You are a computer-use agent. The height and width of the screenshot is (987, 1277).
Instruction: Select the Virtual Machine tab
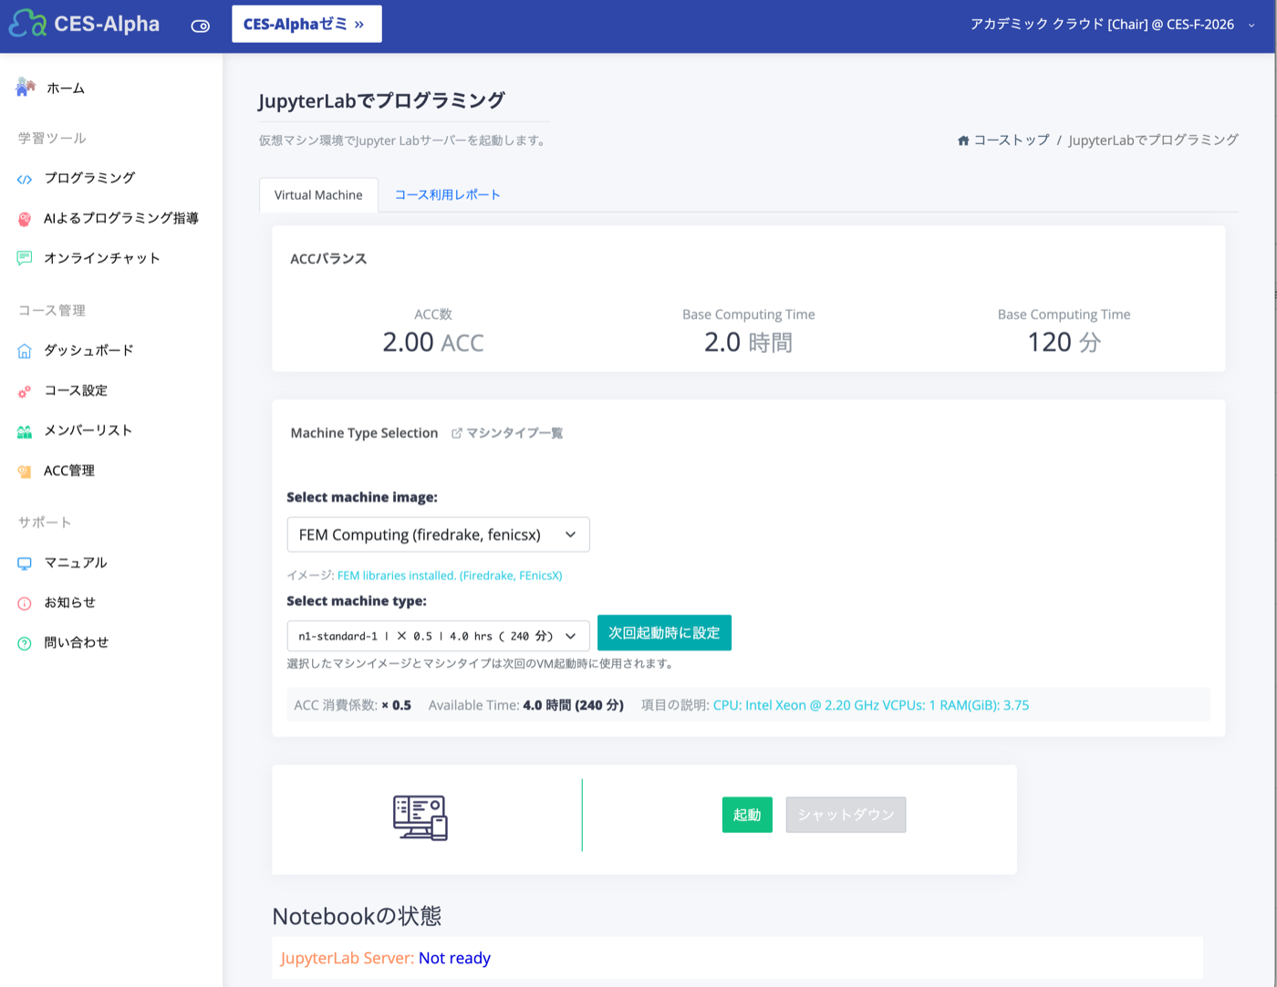[x=318, y=194]
